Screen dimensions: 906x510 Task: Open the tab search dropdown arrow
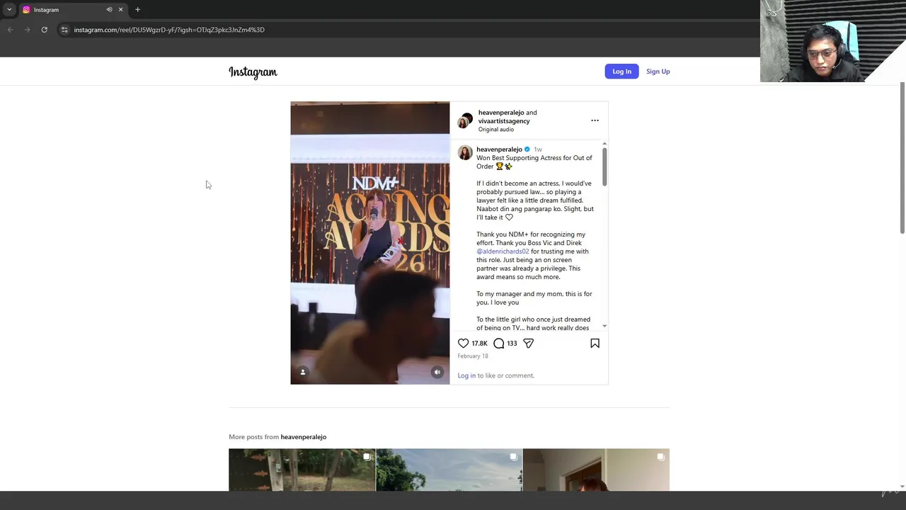tap(8, 10)
